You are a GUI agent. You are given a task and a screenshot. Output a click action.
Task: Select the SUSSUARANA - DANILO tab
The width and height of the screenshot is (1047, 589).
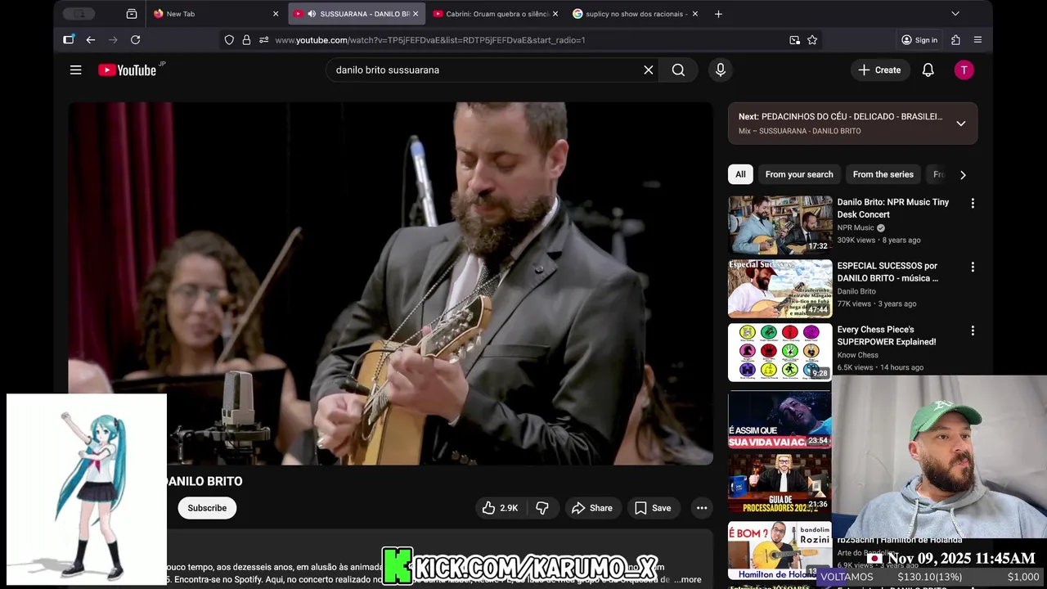pos(357,14)
